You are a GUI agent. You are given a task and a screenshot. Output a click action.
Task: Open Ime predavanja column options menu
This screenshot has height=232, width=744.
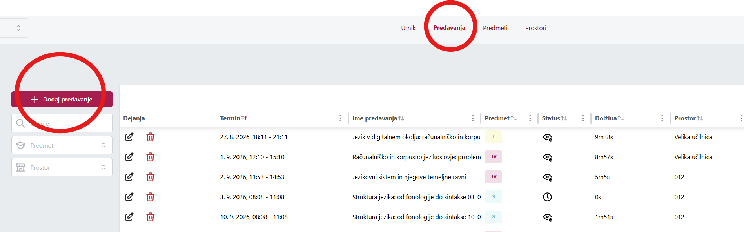click(473, 118)
